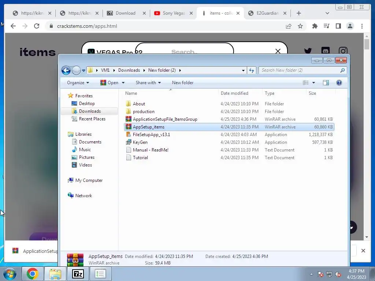Expand the view options dropdown arrow
The width and height of the screenshot is (375, 281).
tap(313, 83)
